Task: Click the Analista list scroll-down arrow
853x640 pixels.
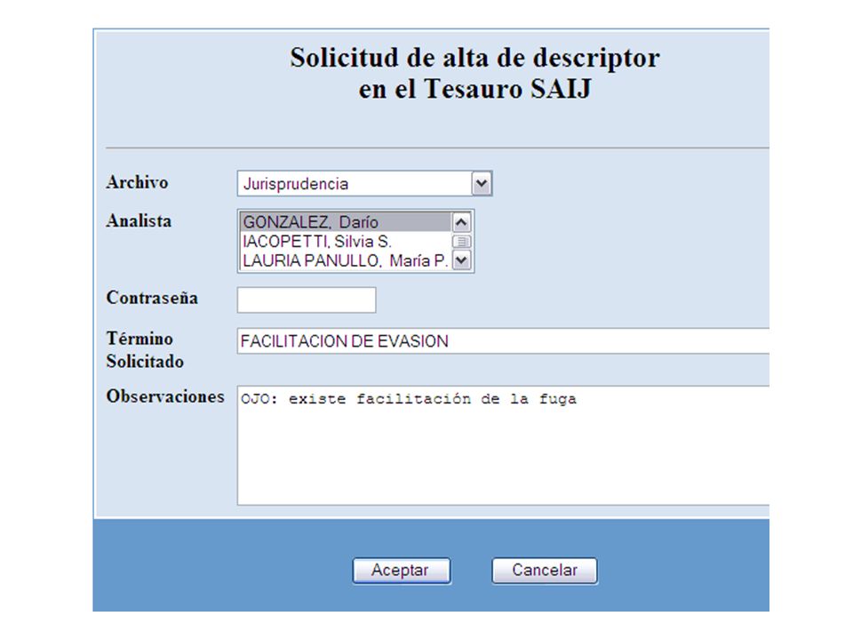Action: point(461,260)
